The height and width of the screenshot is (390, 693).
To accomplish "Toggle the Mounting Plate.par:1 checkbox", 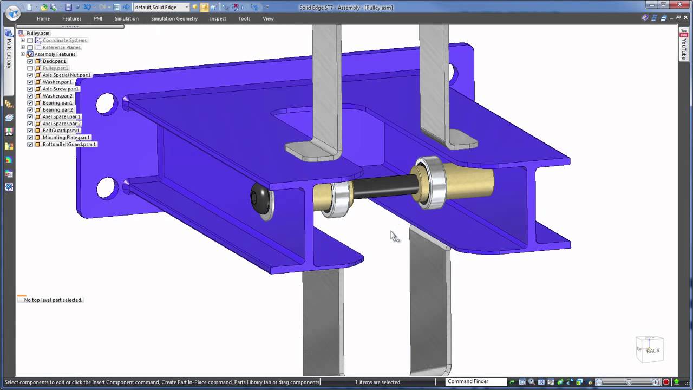I will tap(30, 138).
